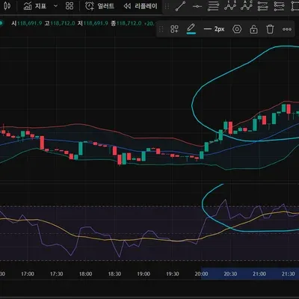Image resolution: width=299 pixels, height=299 pixels.
Task: Click the 18:00 time axis label
Action: (85, 274)
